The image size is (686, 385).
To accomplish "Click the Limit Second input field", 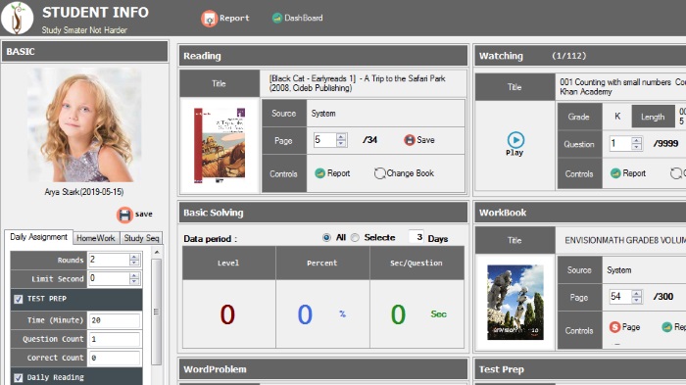I will coord(109,278).
